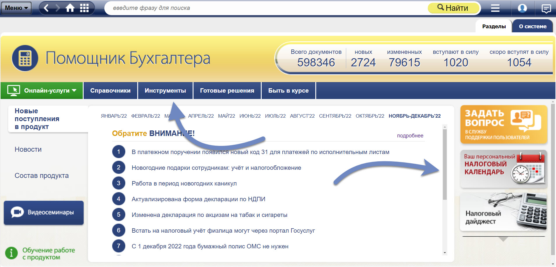Open article Работа в период новогодних каникул
This screenshot has height=267, width=556.
coord(184,183)
